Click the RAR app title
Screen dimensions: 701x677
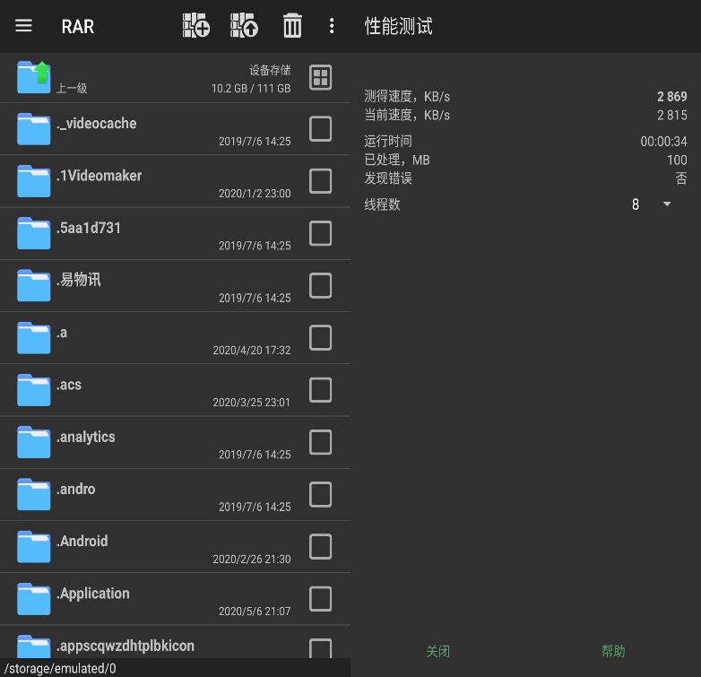click(78, 26)
